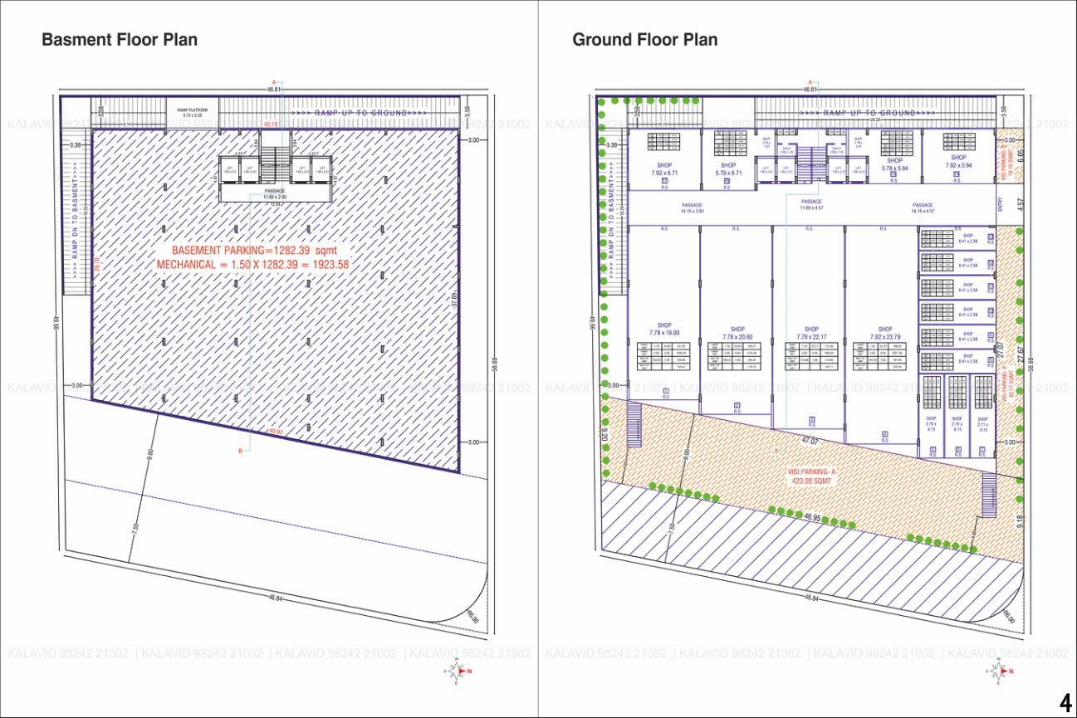This screenshot has width=1077, height=718.
Task: Click 'RAMP UP TO GROUND' in the basement plan
Action: point(360,113)
